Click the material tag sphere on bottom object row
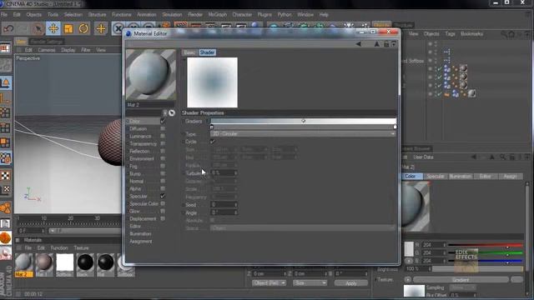 pyautogui.click(x=471, y=93)
